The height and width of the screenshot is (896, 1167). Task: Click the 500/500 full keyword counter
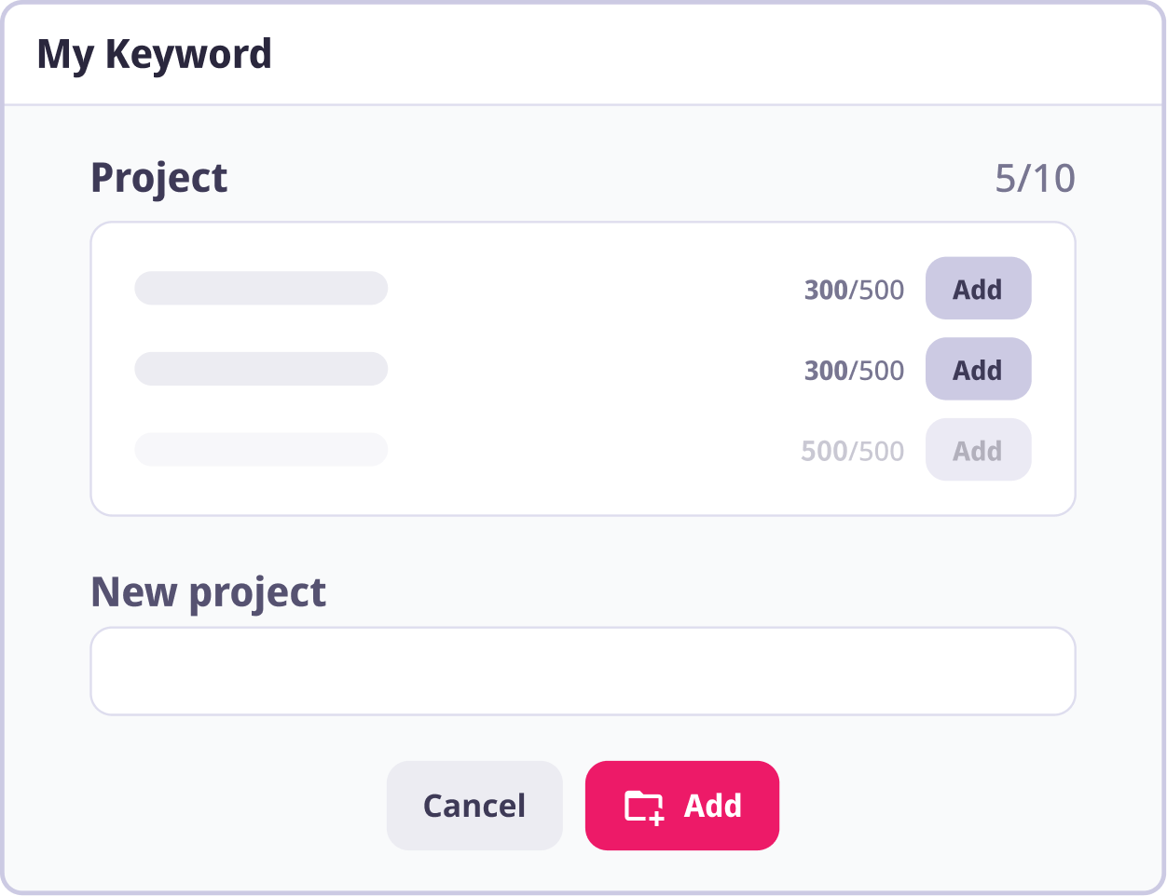[852, 452]
